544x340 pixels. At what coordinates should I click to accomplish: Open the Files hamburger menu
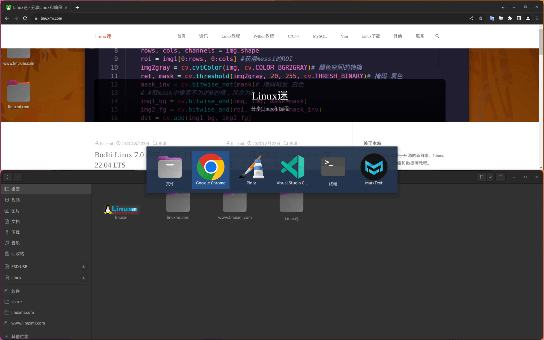[500, 177]
